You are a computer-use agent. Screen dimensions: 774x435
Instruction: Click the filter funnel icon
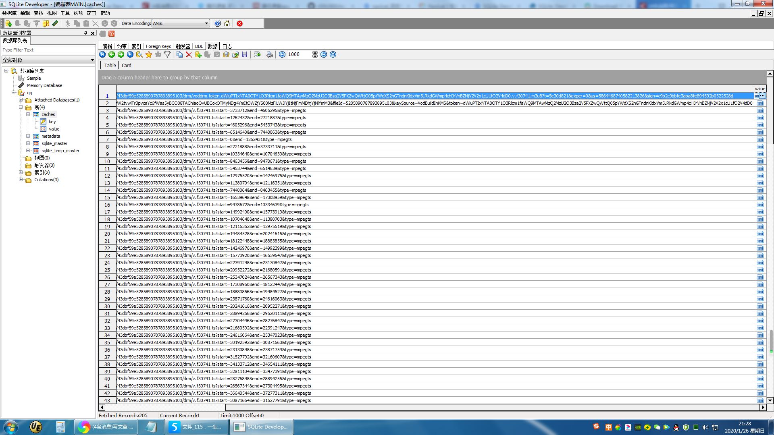[x=167, y=54]
